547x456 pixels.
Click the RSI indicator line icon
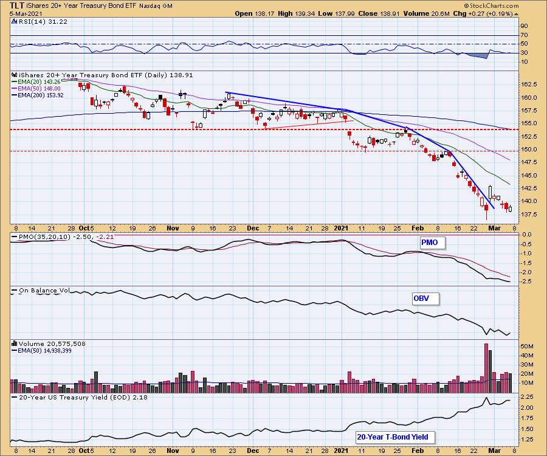pos(15,21)
